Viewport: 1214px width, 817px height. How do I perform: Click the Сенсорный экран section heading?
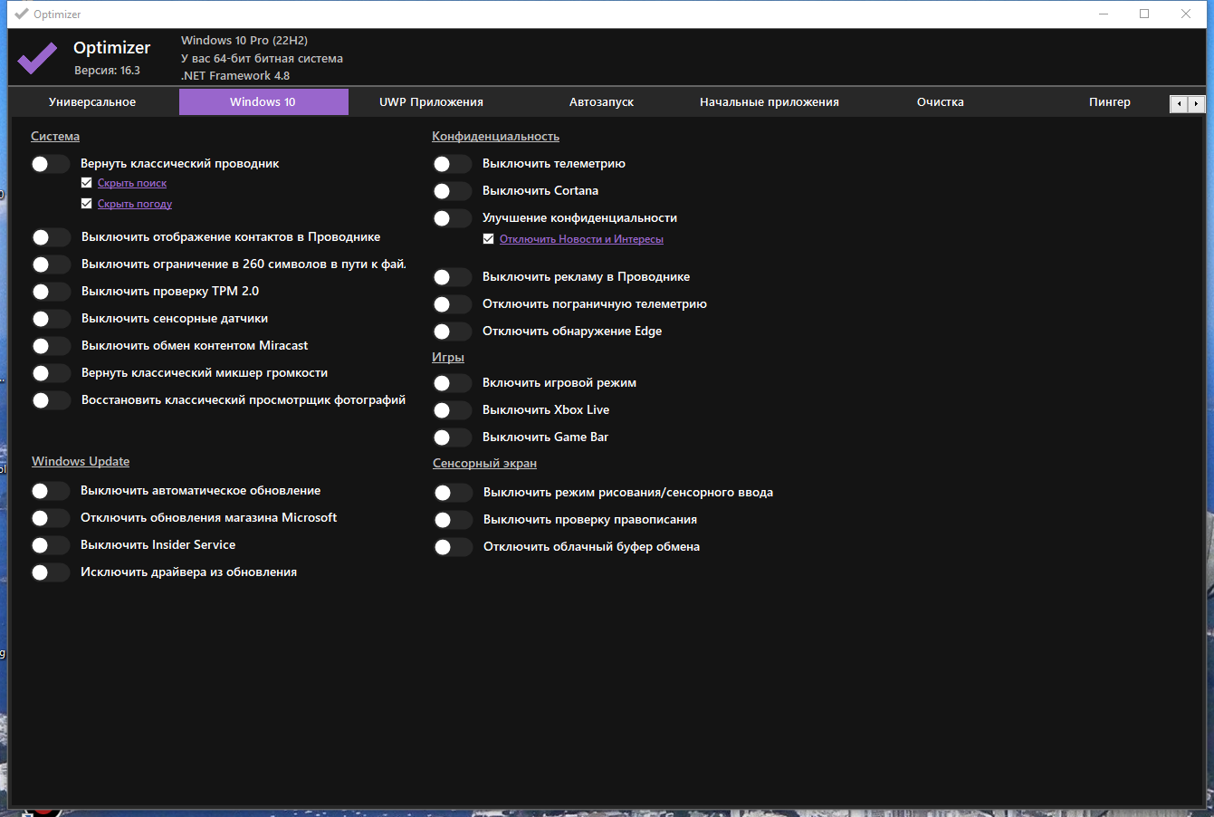484,464
